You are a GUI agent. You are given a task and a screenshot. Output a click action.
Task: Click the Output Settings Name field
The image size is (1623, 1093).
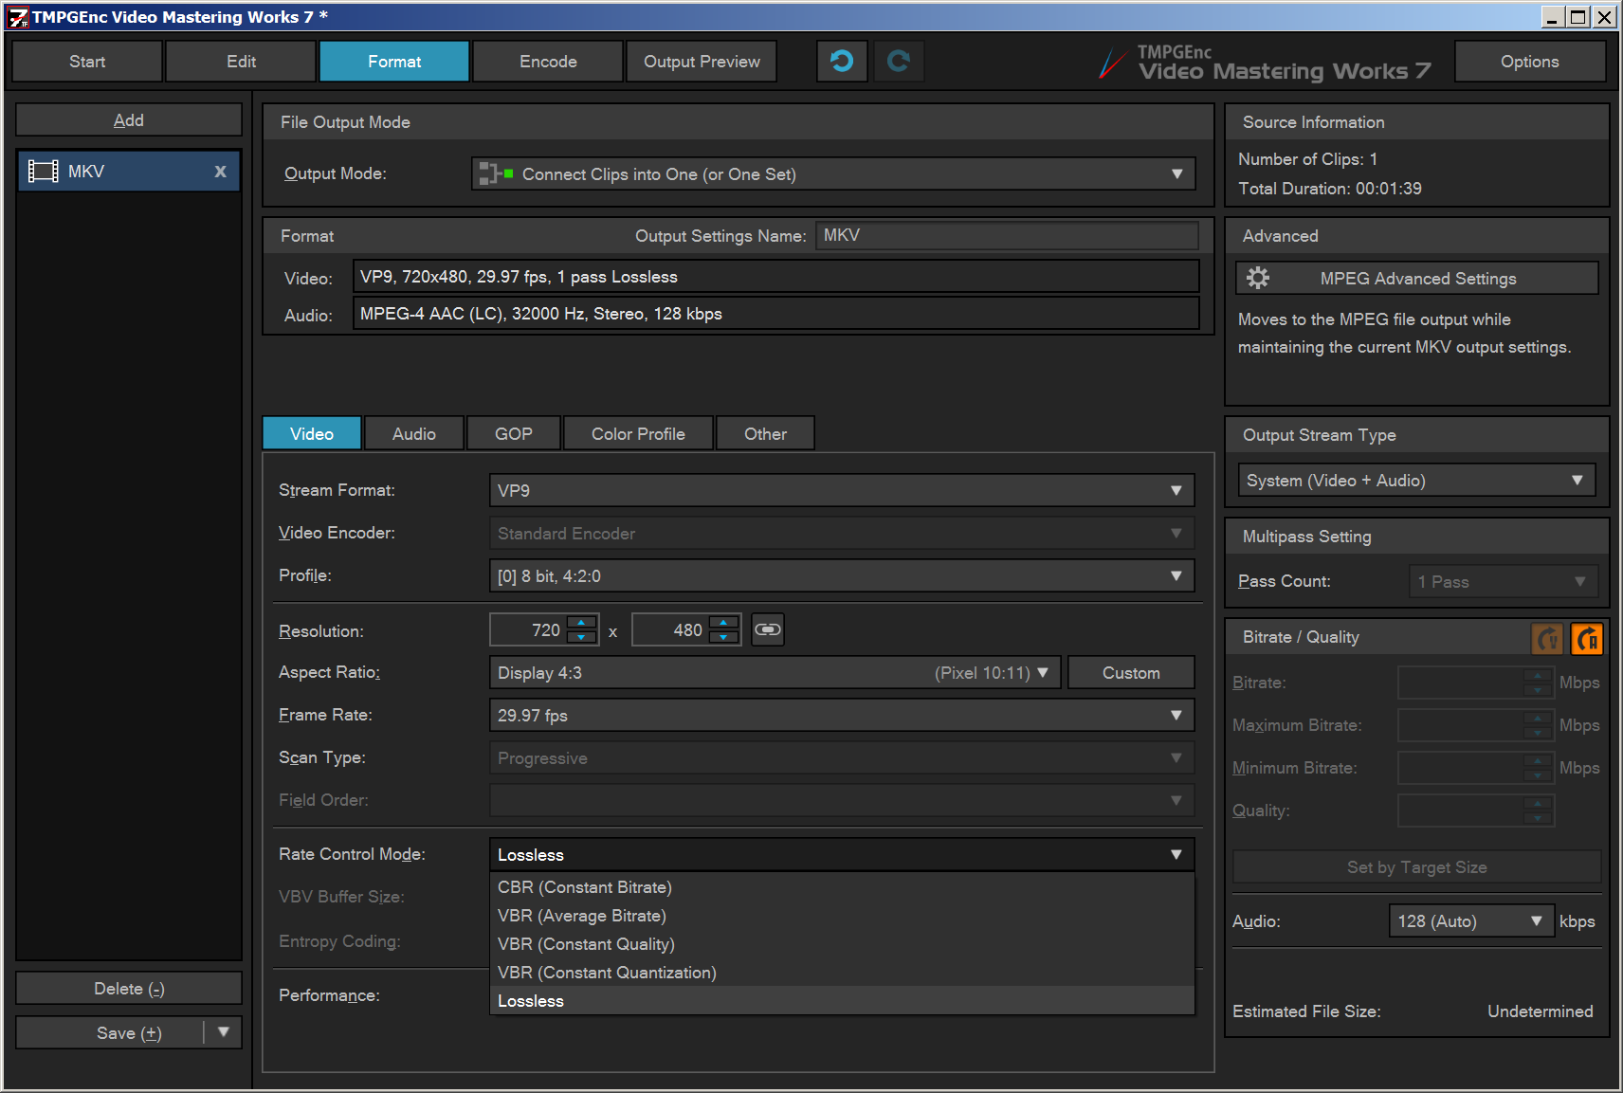1006,235
